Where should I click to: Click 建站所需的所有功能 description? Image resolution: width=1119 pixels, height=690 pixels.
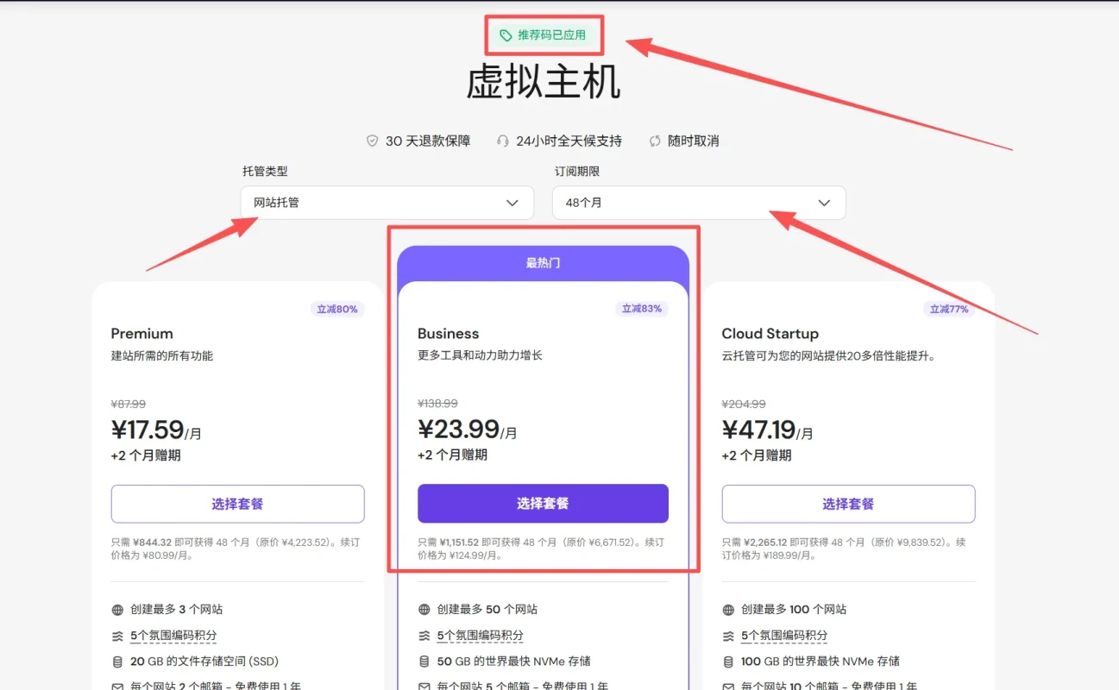click(x=162, y=355)
